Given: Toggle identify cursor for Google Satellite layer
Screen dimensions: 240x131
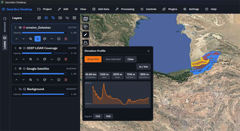Looking at the screenshot, I should coord(38,80).
